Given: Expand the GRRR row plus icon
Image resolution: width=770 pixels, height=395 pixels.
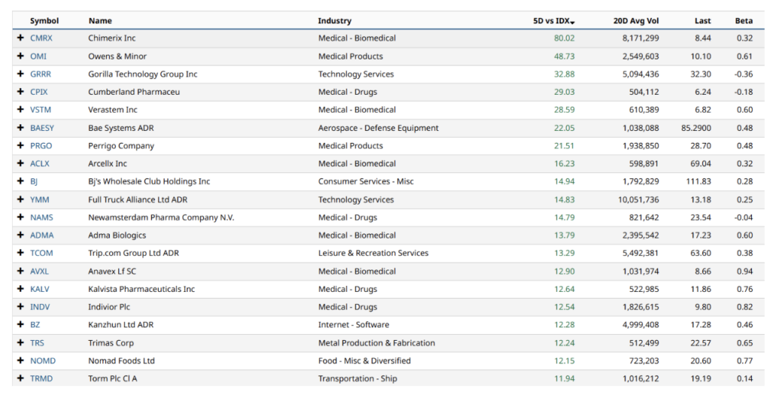Looking at the screenshot, I should (x=20, y=74).
